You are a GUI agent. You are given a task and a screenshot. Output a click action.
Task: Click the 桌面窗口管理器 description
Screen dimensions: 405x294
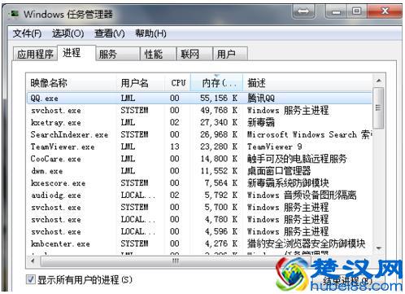(x=279, y=171)
